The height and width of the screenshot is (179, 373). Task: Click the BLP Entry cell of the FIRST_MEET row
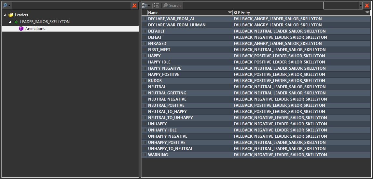(302, 50)
